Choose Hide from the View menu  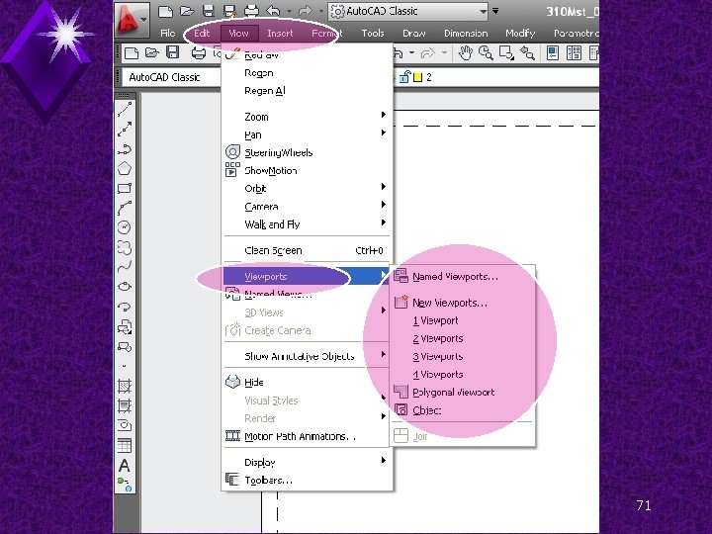click(307, 383)
